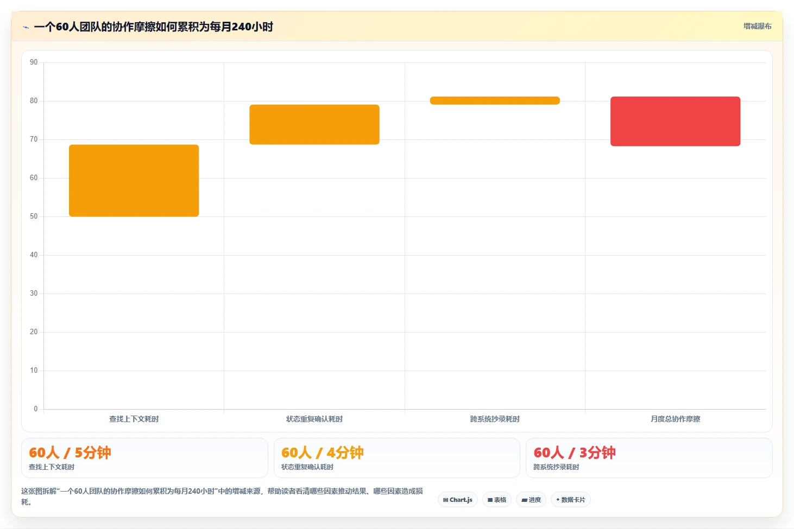Click the orange 查找上下文耗时 waterfall bar

[134, 181]
